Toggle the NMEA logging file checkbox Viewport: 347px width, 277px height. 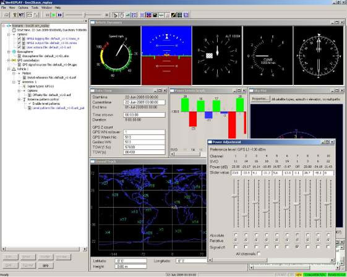click(x=19, y=38)
